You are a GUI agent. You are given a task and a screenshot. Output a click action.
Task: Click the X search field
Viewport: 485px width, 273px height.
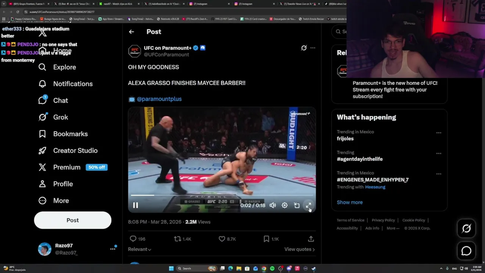[x=339, y=31]
